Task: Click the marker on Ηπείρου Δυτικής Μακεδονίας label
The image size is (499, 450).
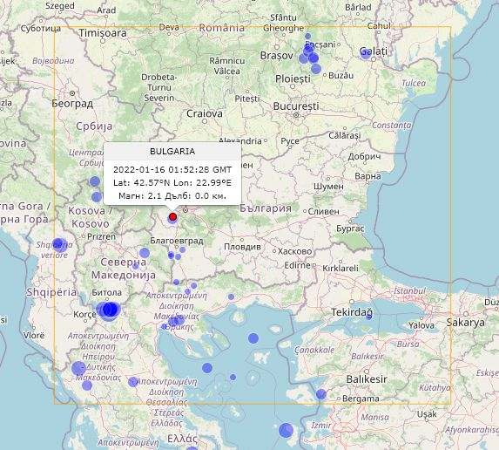Action: 78,368
